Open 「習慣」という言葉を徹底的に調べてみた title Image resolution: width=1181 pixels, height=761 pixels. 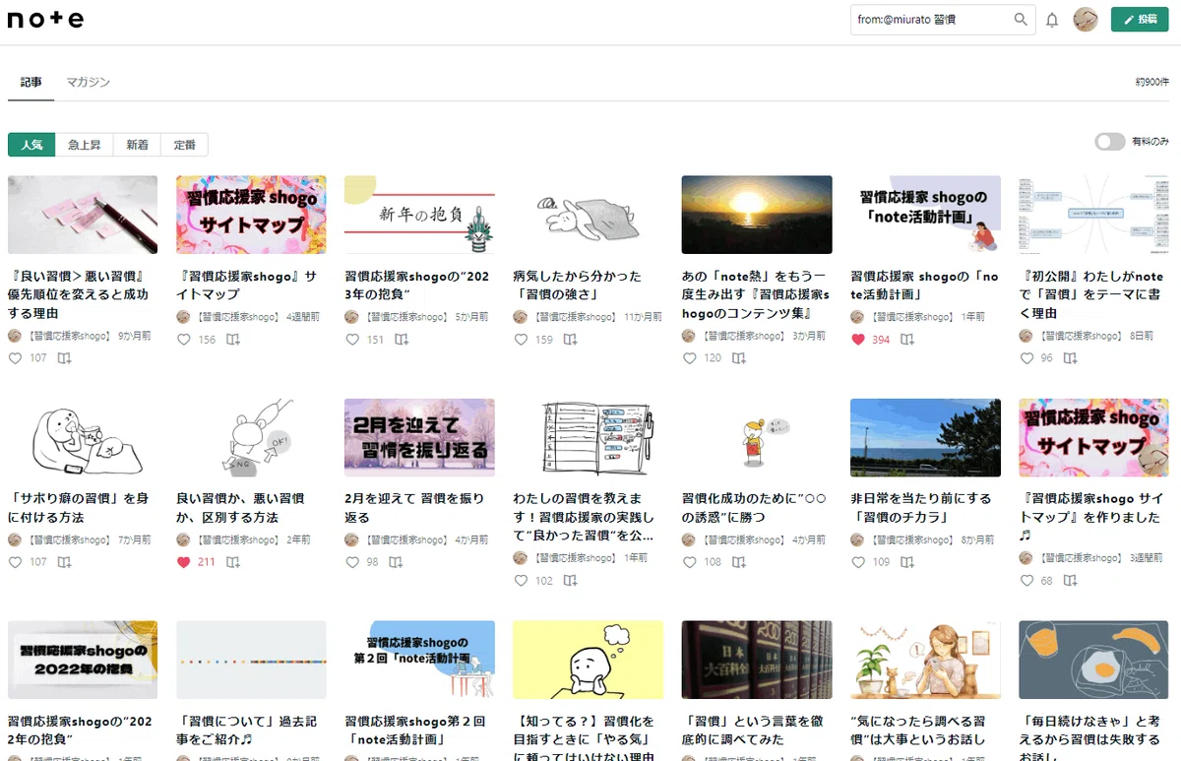[x=751, y=730]
